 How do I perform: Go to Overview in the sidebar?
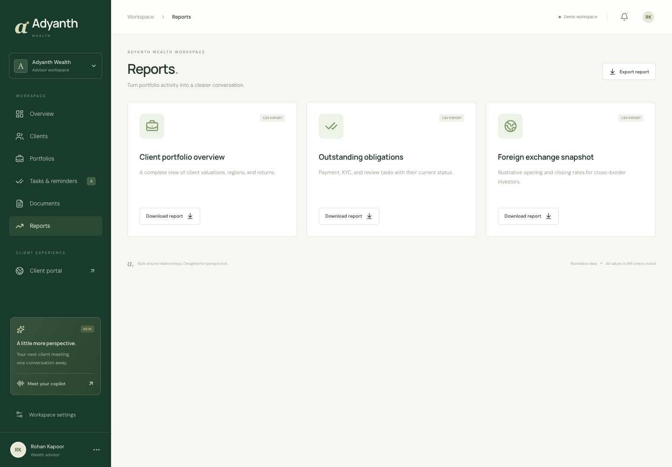(x=56, y=114)
